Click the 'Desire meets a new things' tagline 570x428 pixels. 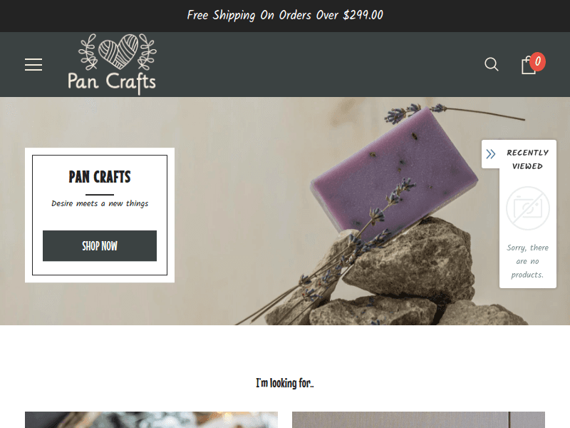point(100,203)
